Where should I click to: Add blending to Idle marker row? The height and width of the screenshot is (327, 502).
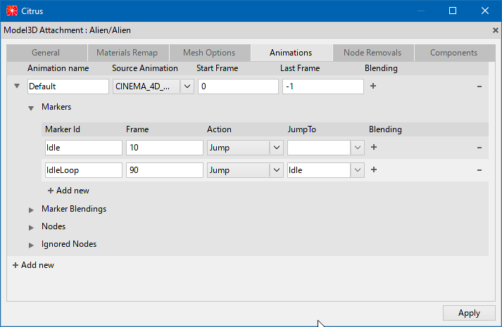pyautogui.click(x=374, y=148)
